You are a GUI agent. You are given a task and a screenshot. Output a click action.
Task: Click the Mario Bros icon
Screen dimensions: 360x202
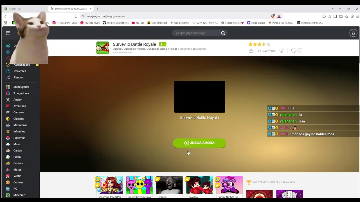click(8, 125)
